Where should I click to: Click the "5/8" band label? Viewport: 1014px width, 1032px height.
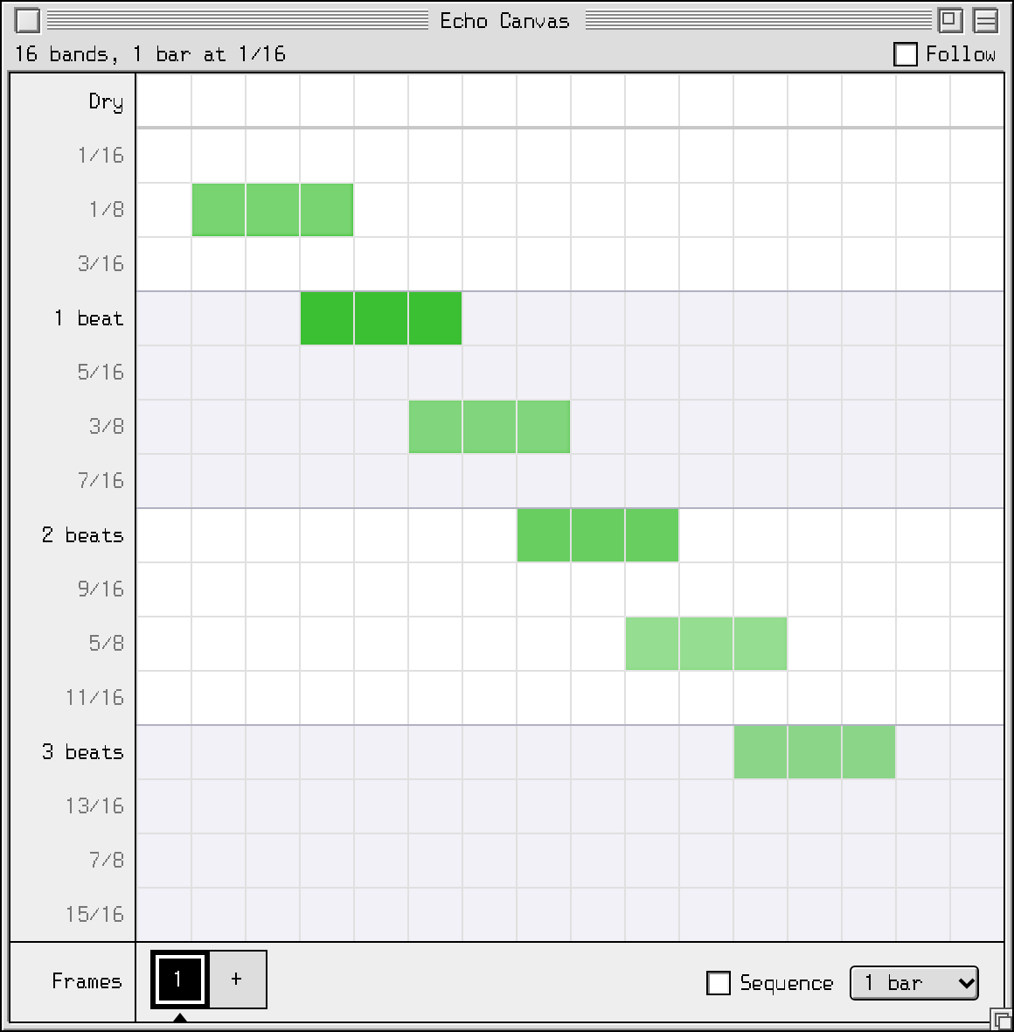[x=107, y=644]
